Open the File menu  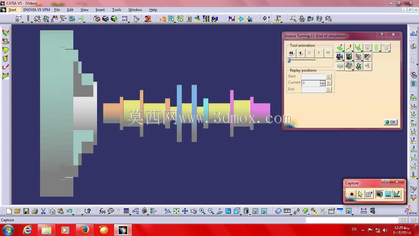pyautogui.click(x=57, y=10)
